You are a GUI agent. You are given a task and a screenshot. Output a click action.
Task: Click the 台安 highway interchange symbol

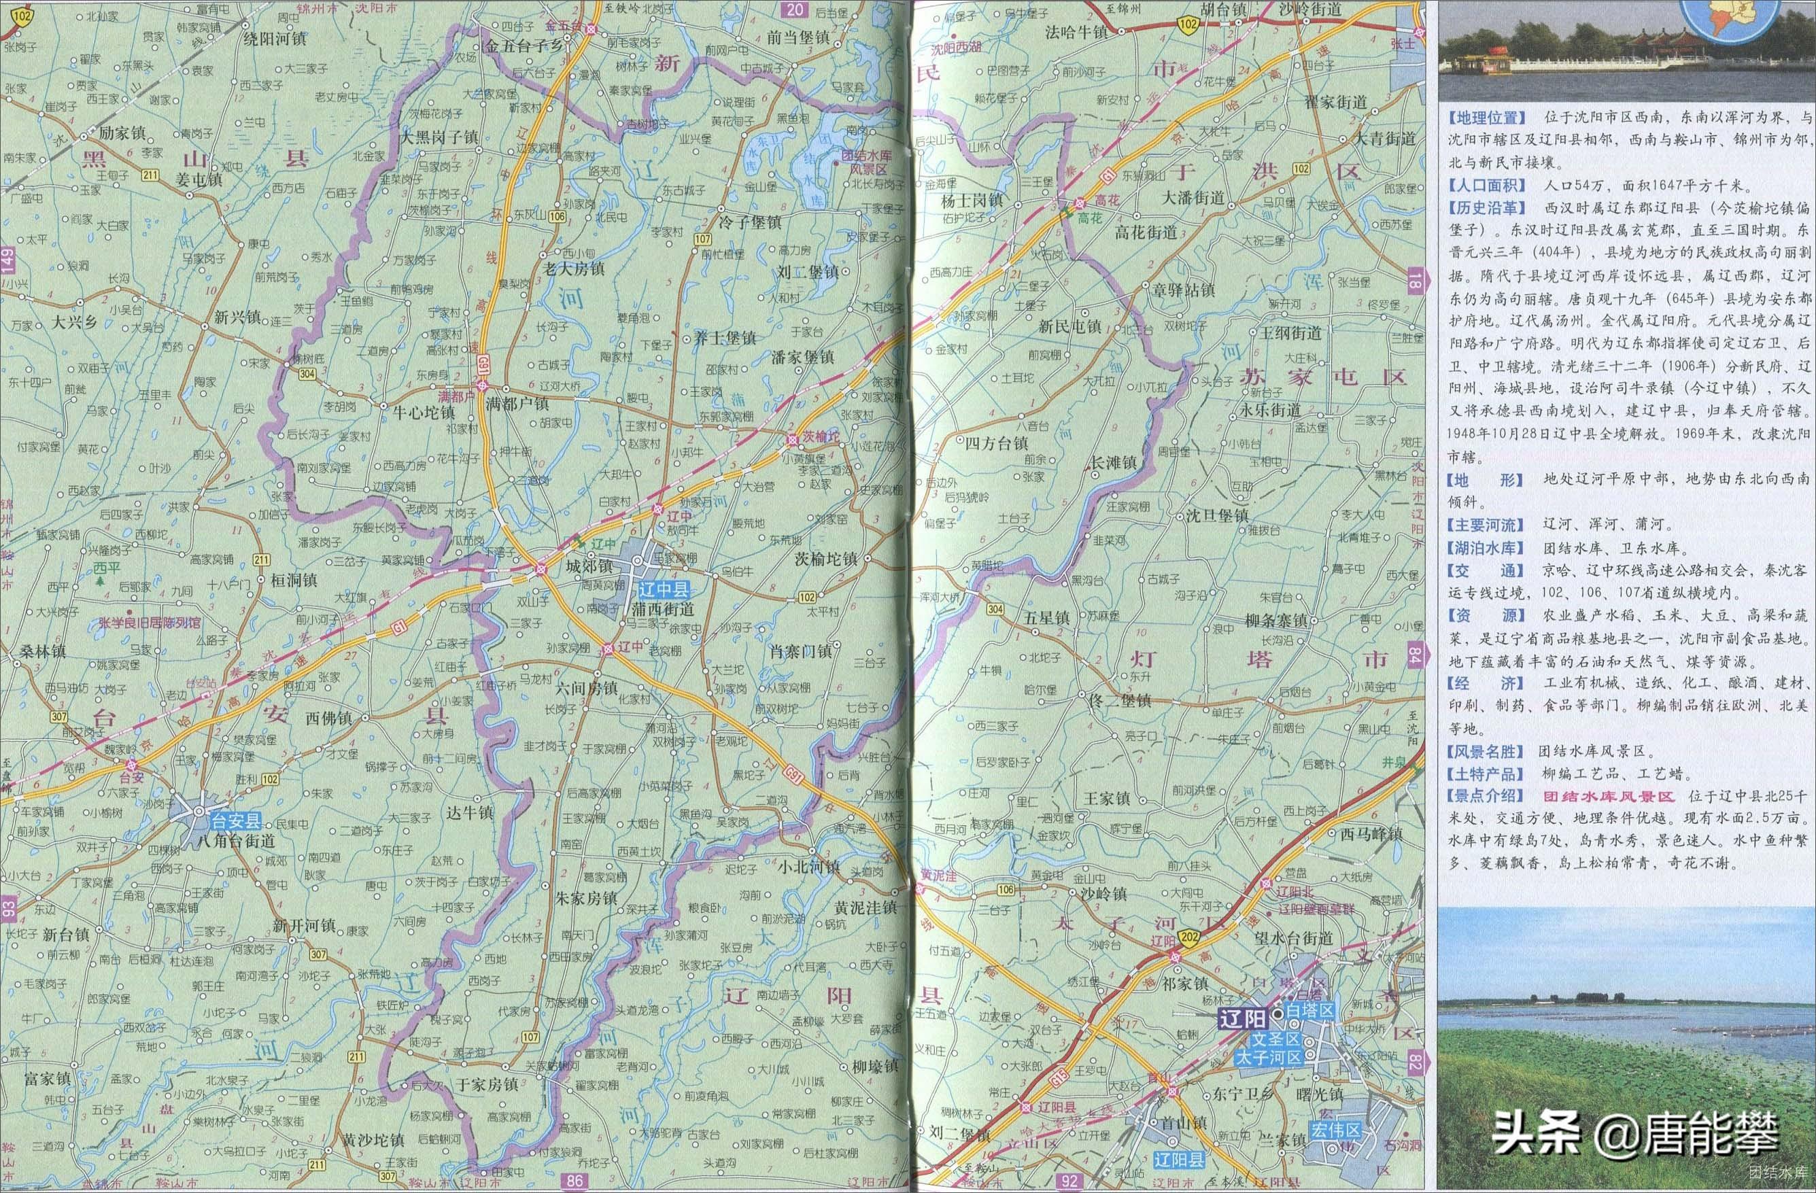click(x=132, y=764)
